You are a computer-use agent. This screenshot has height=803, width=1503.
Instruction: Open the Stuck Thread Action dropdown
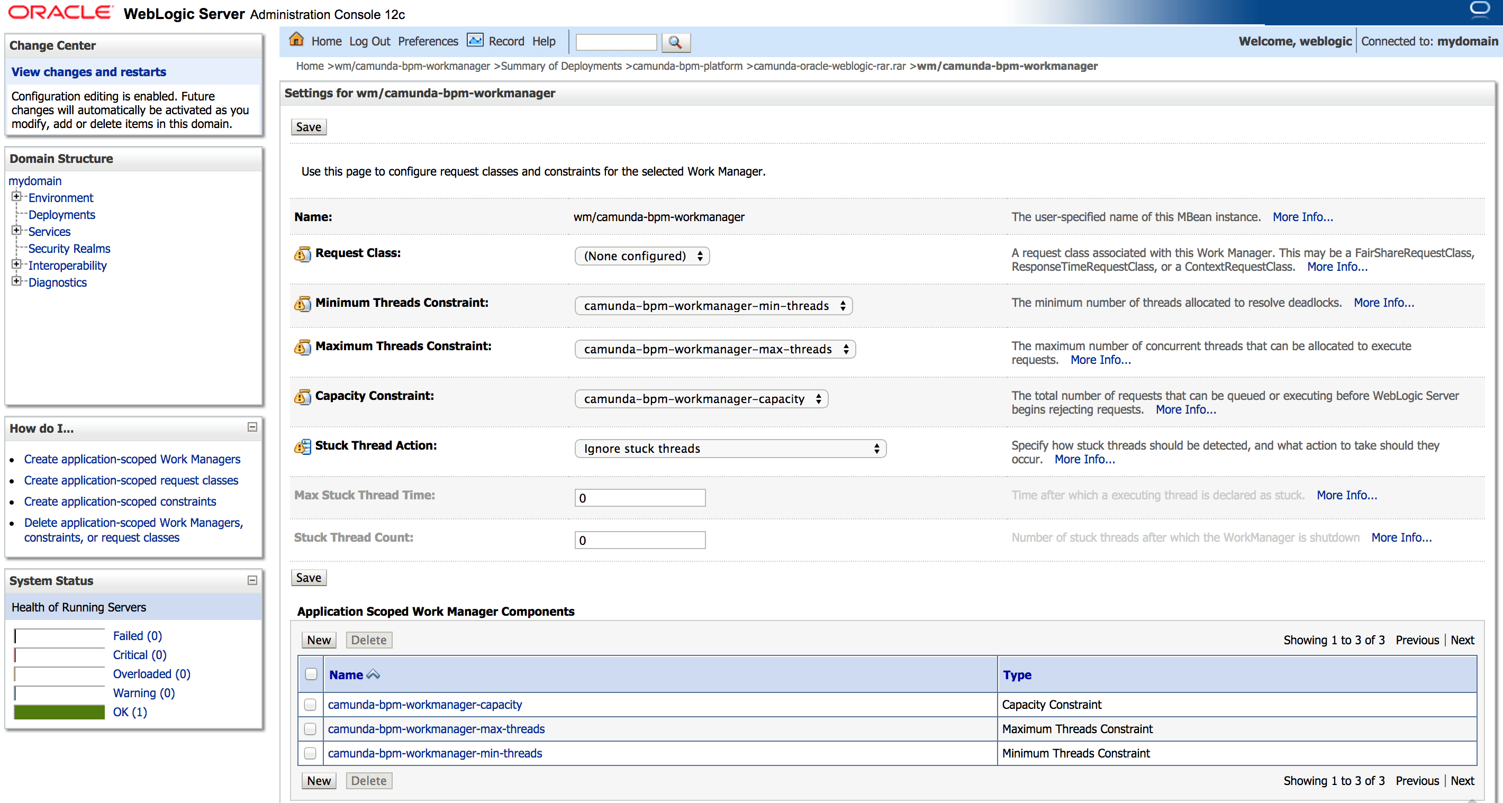(730, 449)
